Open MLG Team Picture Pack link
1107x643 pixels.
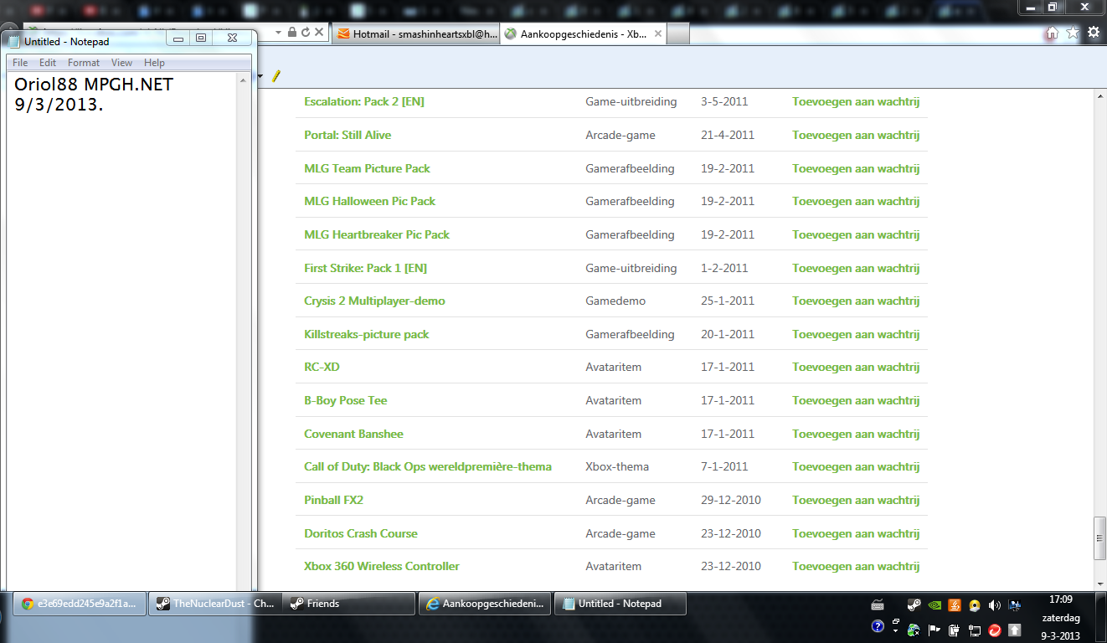(367, 168)
